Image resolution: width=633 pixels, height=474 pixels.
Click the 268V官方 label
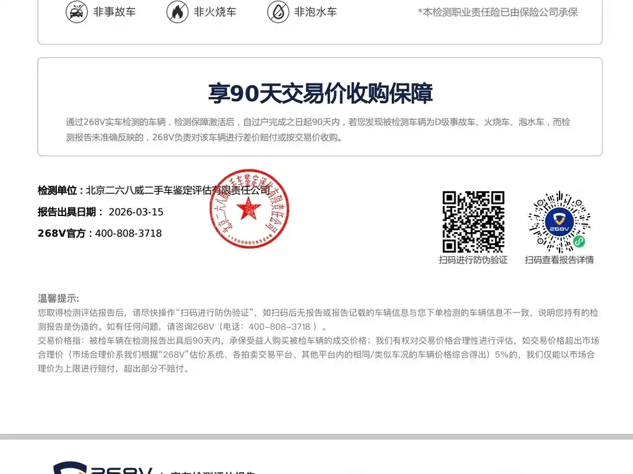pyautogui.click(x=66, y=233)
